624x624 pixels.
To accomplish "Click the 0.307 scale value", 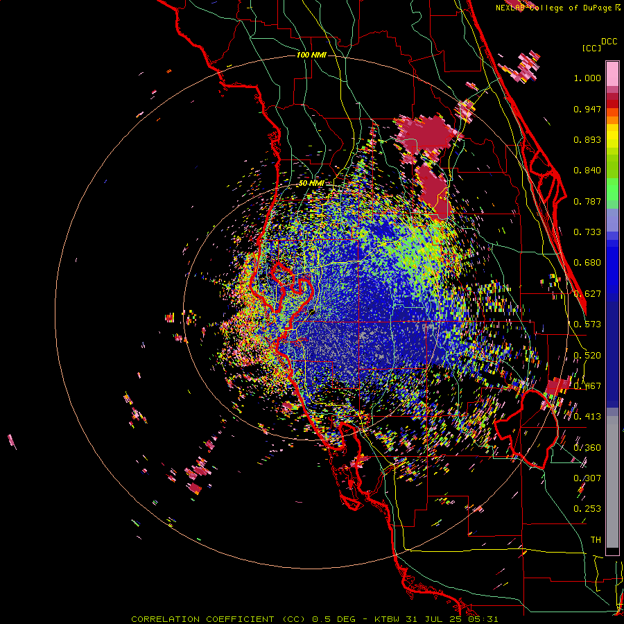I will tap(587, 478).
